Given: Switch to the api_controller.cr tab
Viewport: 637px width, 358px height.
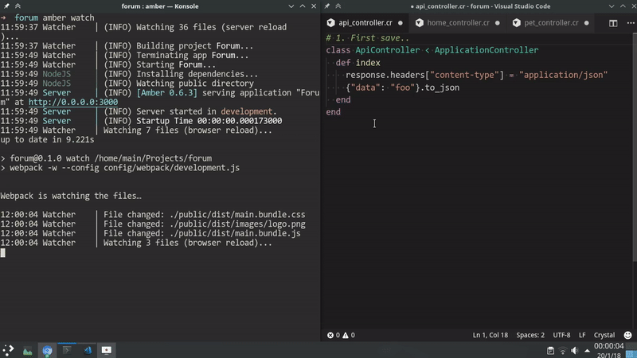Looking at the screenshot, I should (365, 23).
